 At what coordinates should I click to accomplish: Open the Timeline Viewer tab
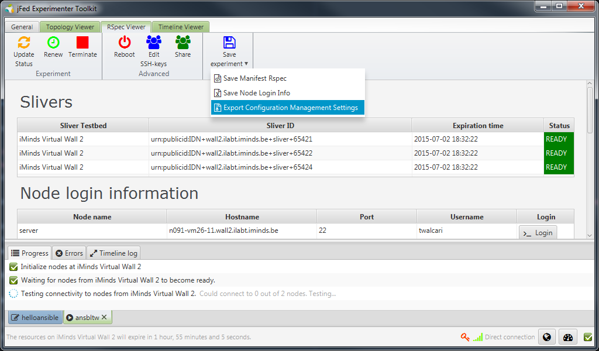[181, 27]
